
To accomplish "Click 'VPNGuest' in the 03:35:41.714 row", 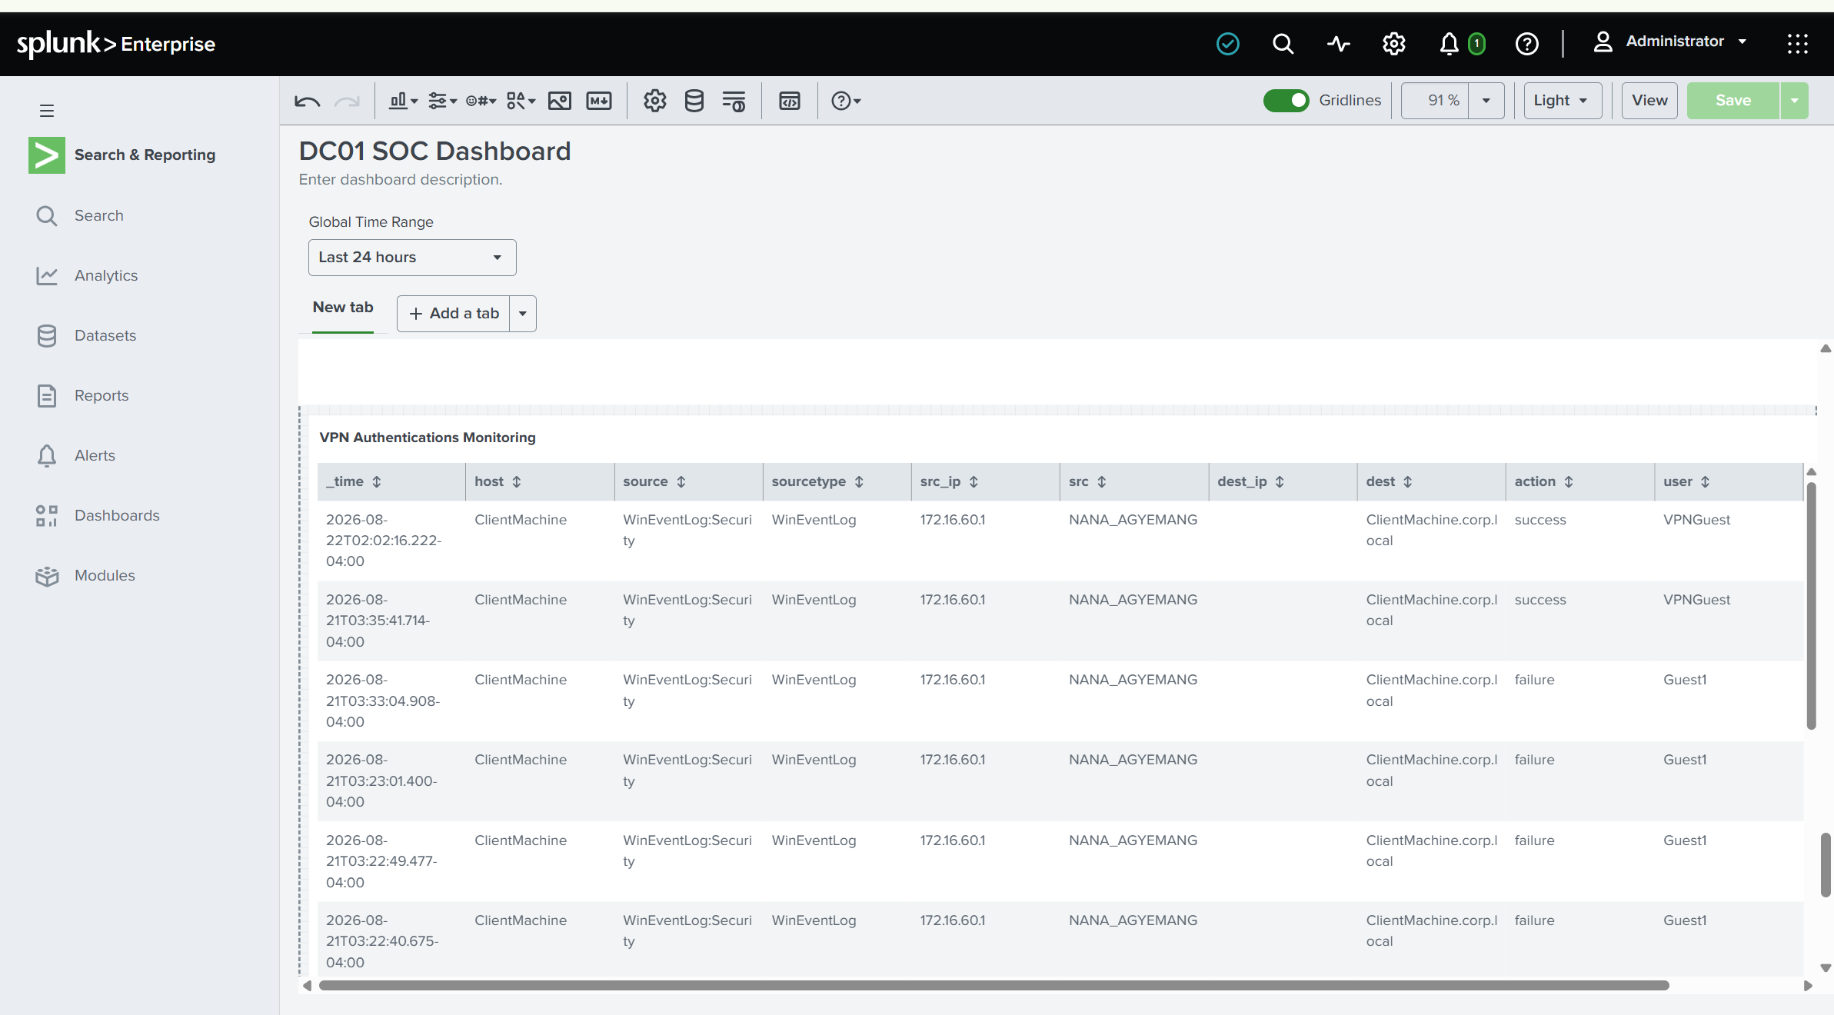I will click(x=1696, y=600).
